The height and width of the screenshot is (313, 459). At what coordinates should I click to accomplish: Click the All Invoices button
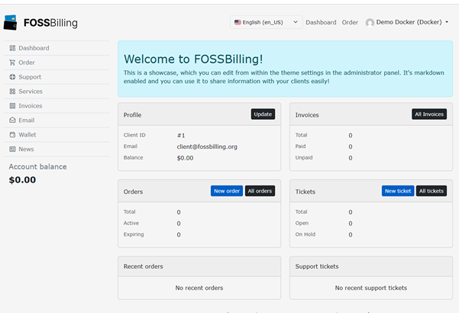coord(429,114)
